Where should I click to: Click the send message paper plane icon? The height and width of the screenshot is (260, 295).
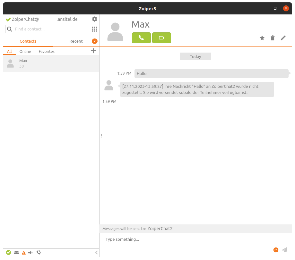pos(284,250)
